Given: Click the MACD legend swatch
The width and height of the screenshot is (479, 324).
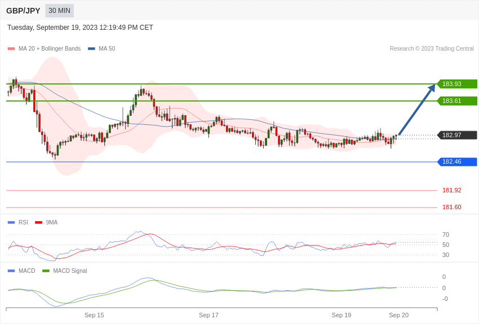Looking at the screenshot, I should point(11,271).
